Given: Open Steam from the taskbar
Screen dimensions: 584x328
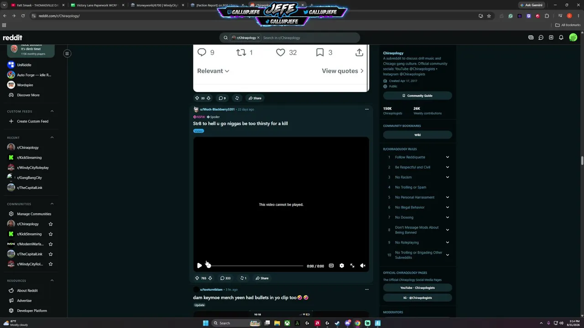Looking at the screenshot, I should click(338, 323).
